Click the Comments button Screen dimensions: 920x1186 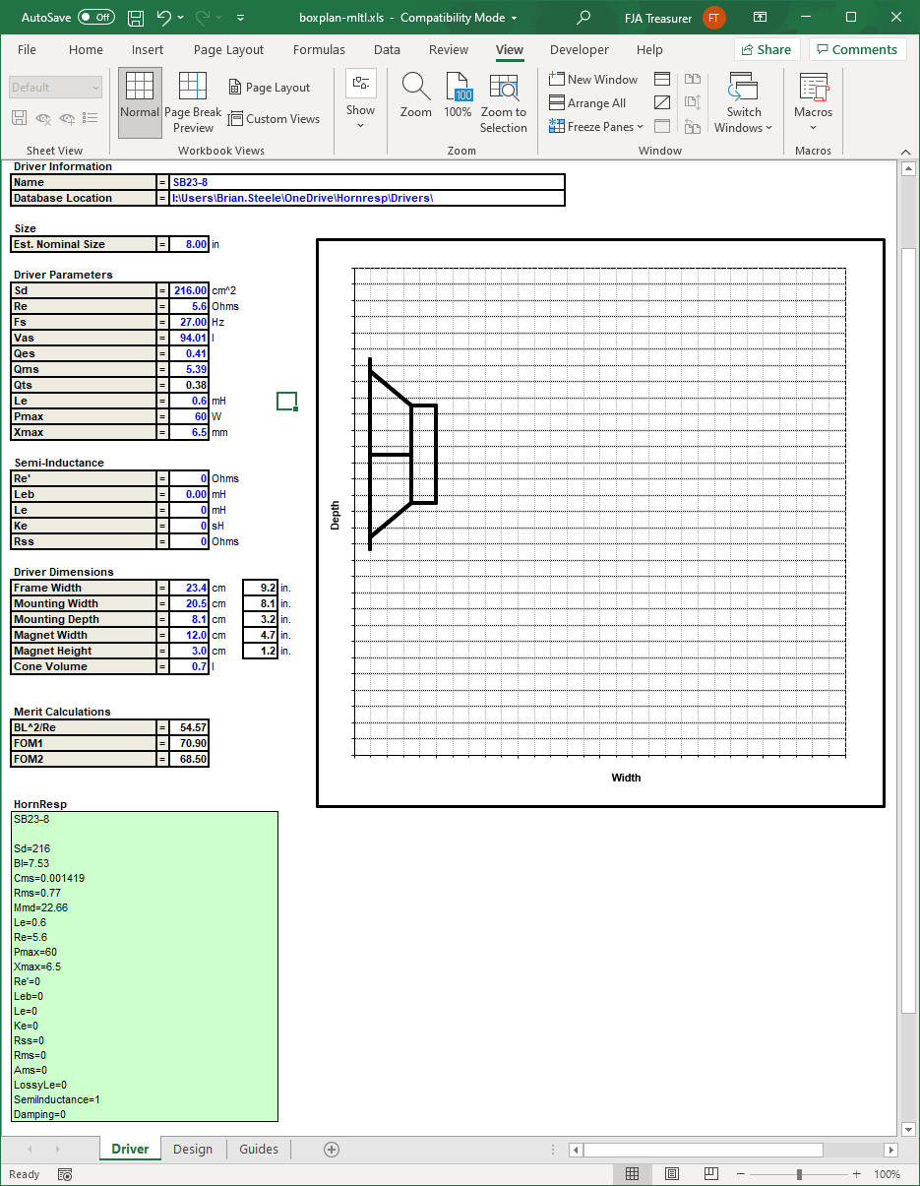858,49
